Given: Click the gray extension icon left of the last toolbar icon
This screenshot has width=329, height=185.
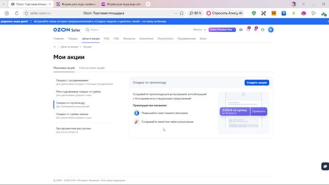Looking at the screenshot, I should (314, 13).
